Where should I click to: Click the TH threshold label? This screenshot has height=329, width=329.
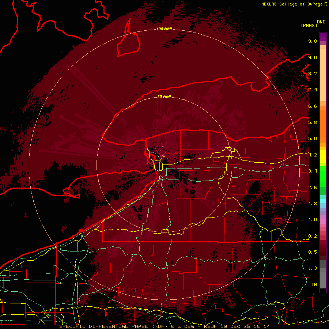(x=314, y=284)
